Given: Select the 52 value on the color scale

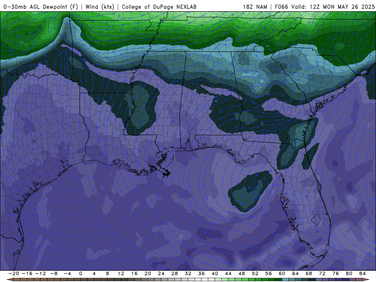Looking at the screenshot, I should click(x=255, y=274).
